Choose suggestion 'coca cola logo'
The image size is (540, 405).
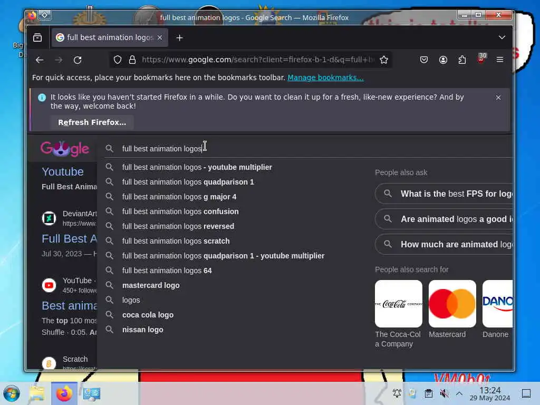[x=148, y=315]
